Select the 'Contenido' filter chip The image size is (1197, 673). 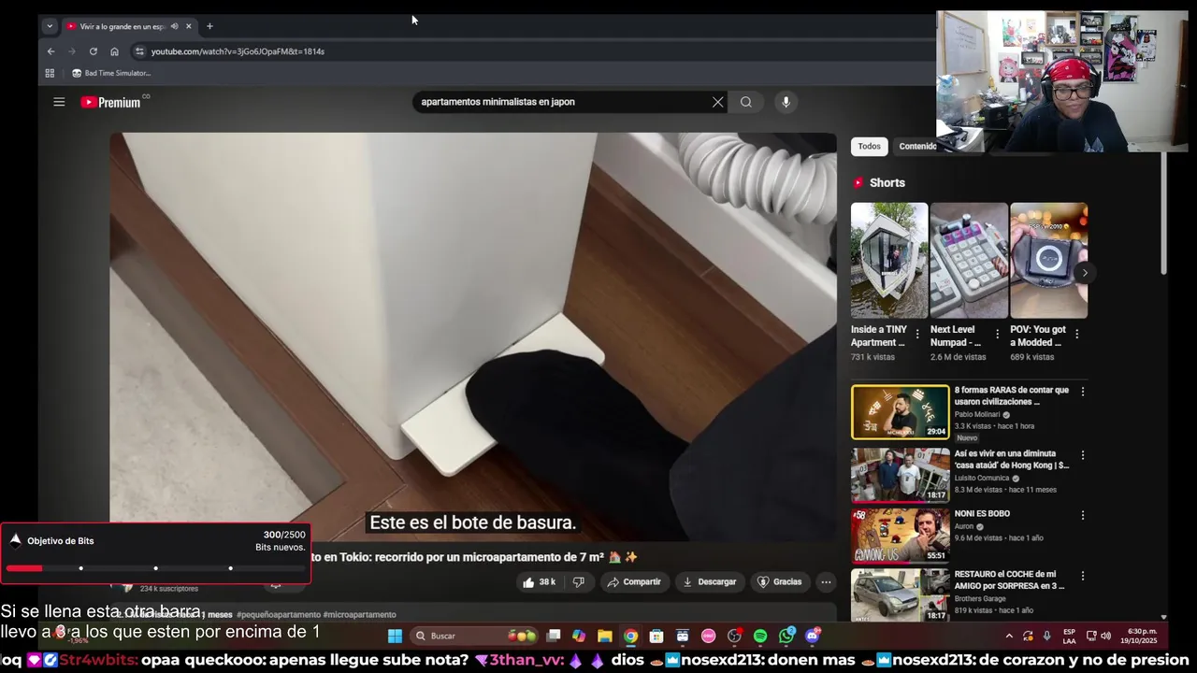(917, 147)
